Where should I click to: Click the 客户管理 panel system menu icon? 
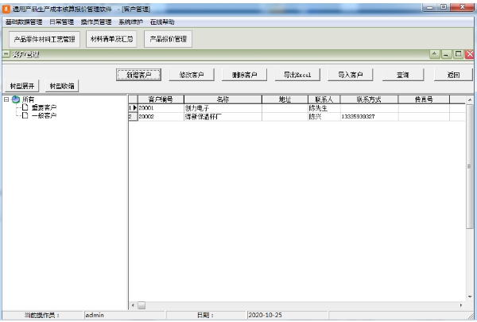click(x=6, y=54)
